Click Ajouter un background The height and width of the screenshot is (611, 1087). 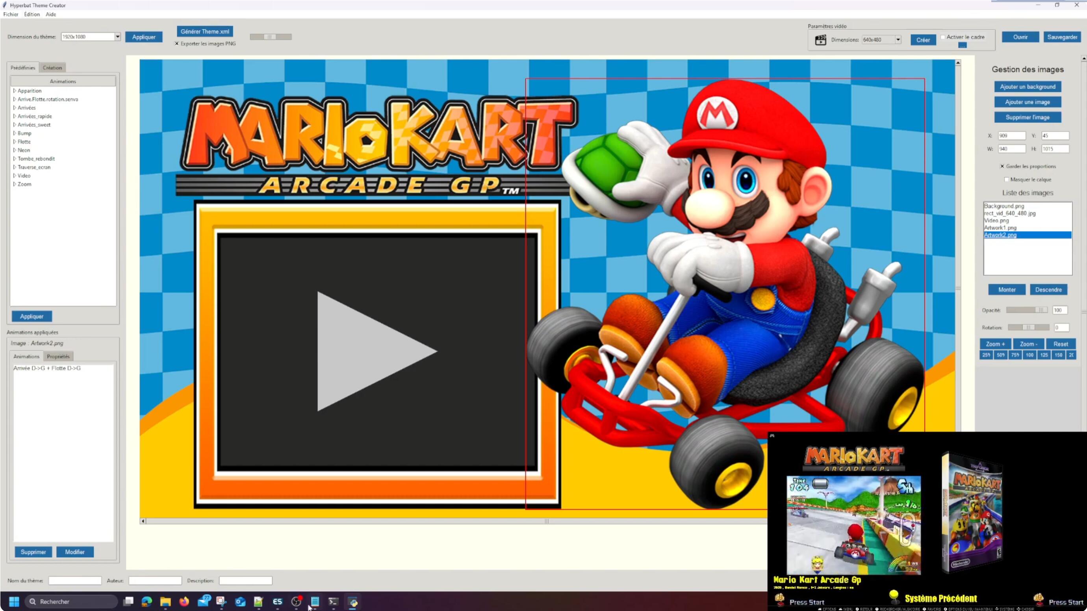pyautogui.click(x=1028, y=87)
